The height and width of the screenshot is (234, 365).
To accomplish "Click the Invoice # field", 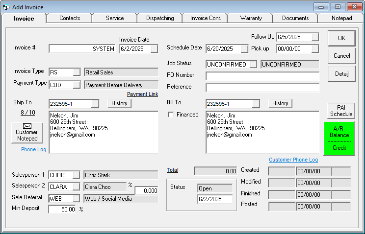I will point(82,49).
